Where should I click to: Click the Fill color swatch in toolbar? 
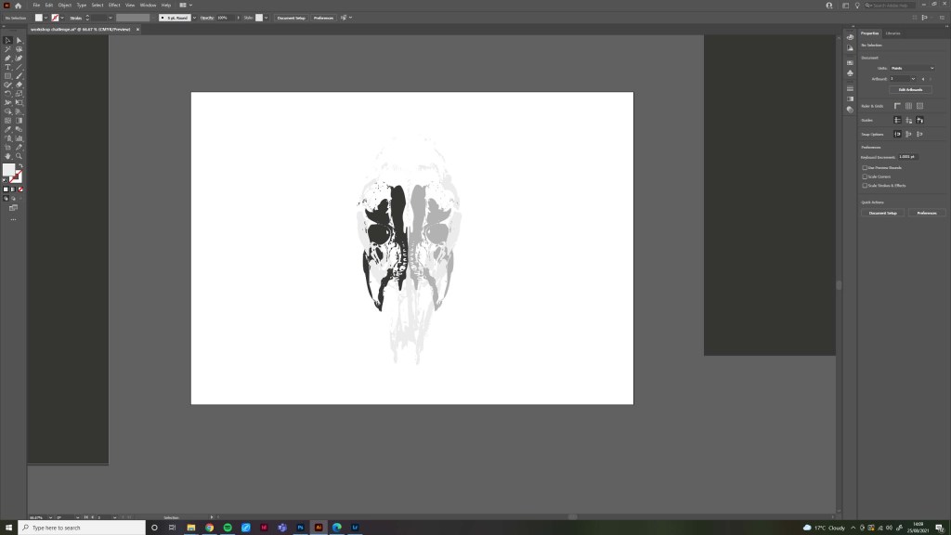pyautogui.click(x=8, y=170)
